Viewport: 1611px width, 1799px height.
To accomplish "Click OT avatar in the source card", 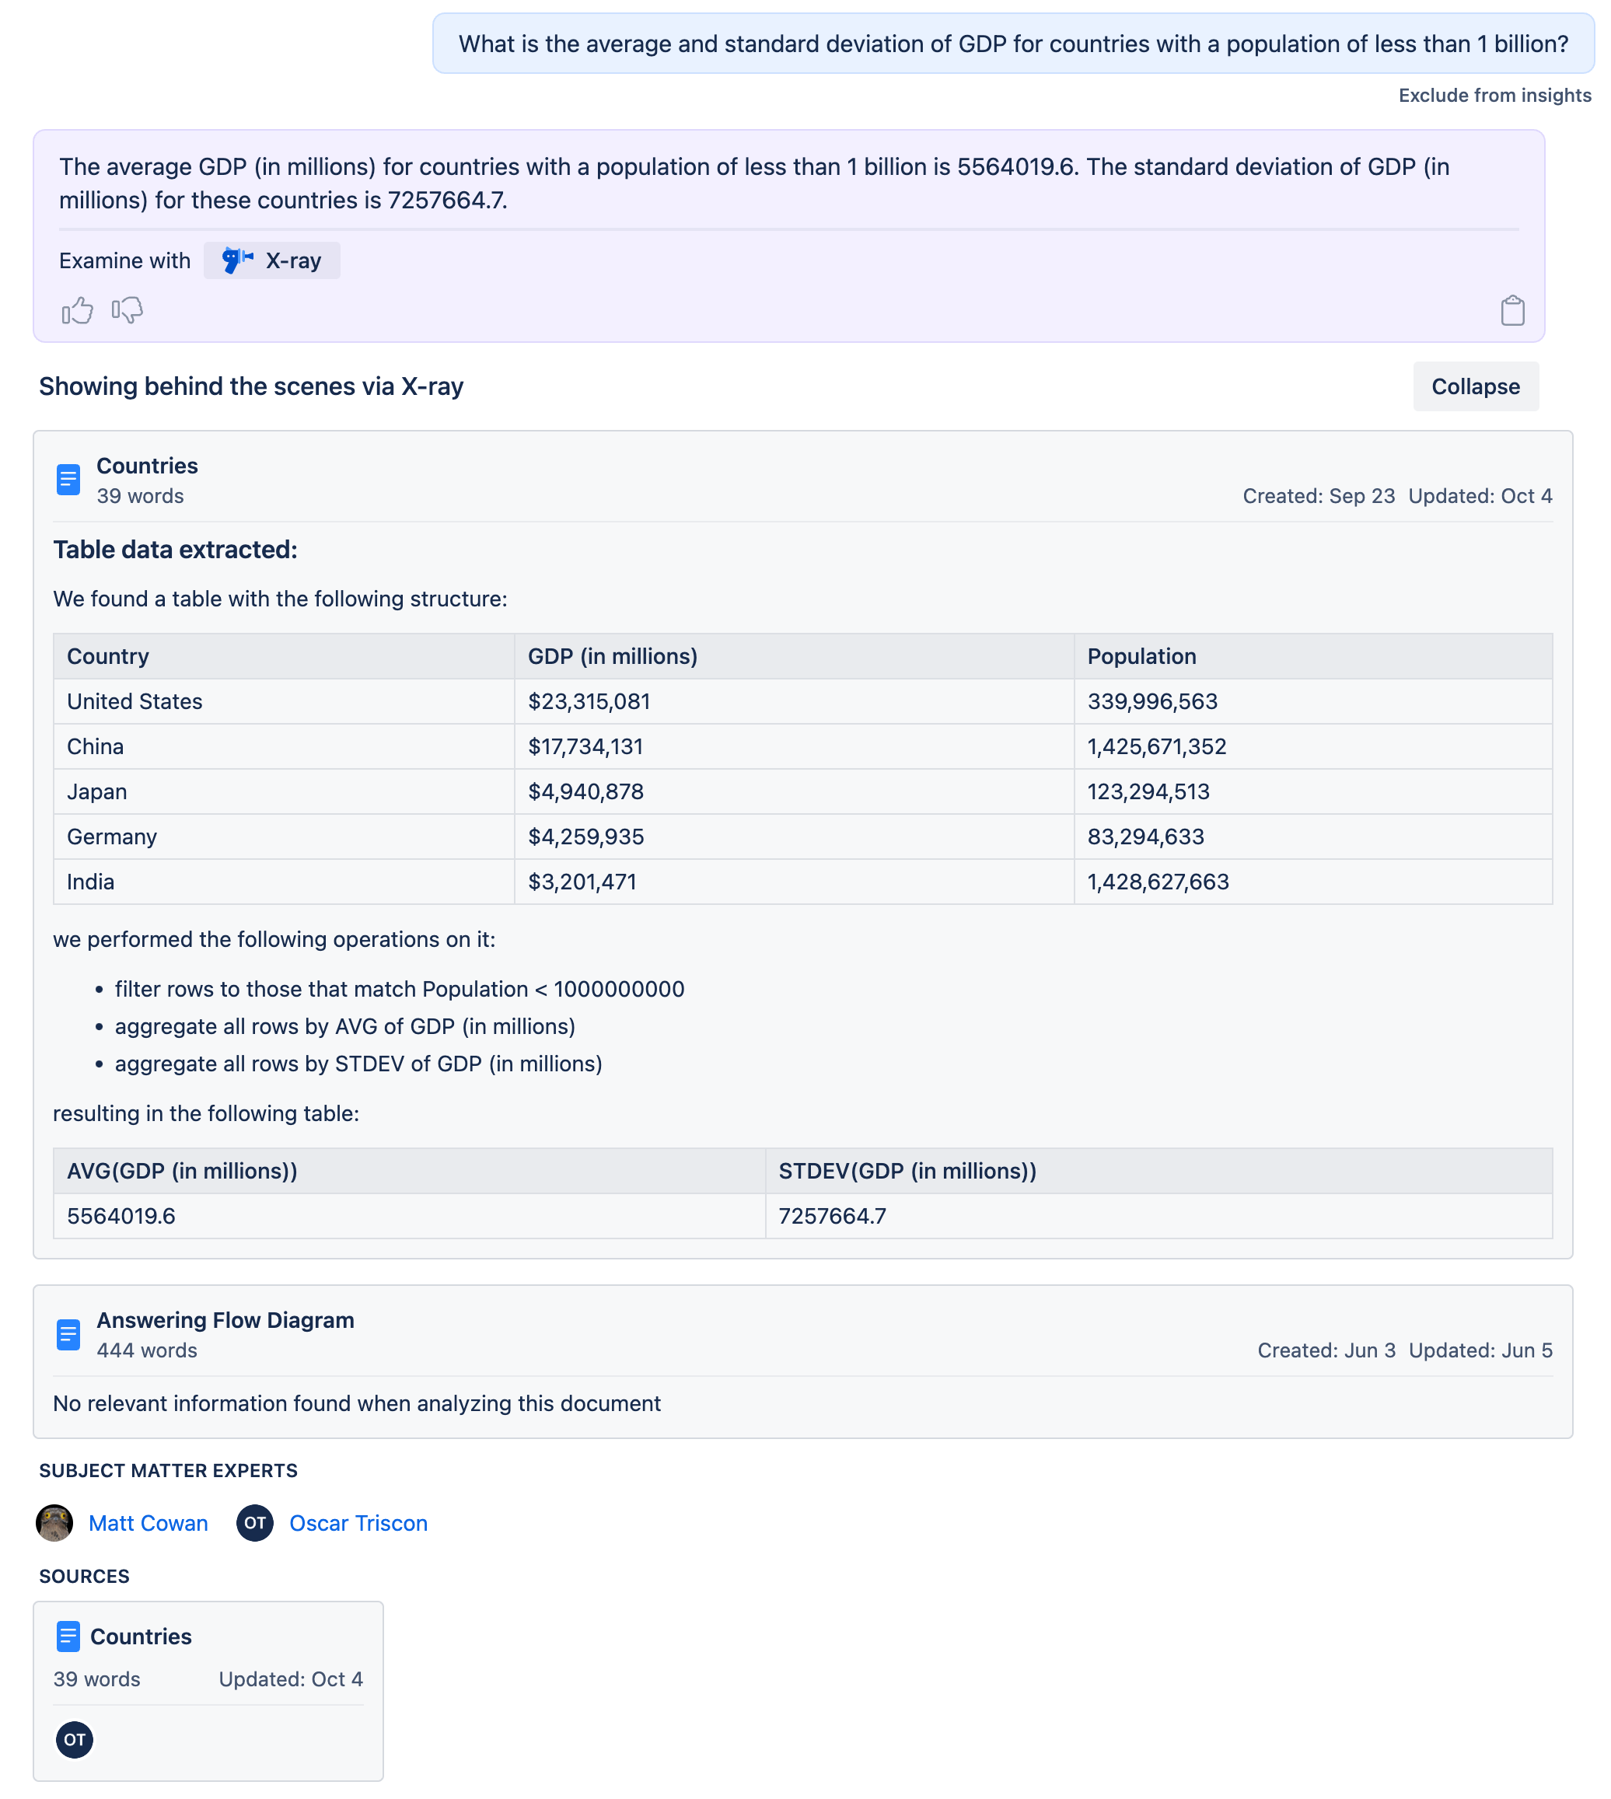I will (75, 1740).
